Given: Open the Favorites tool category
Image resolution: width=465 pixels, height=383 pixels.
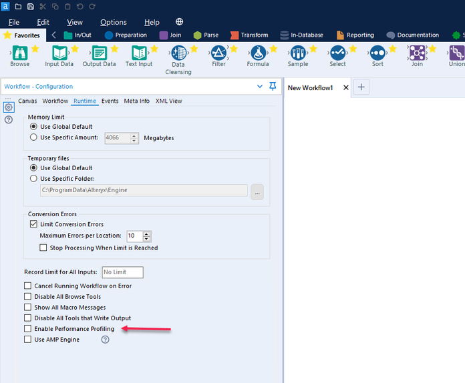Looking at the screenshot, I should coord(21,35).
